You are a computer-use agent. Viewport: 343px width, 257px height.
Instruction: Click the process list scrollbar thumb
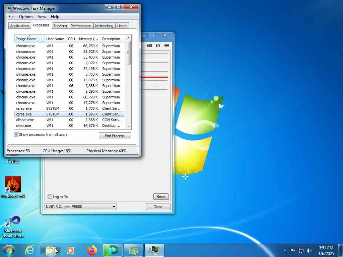tap(128, 53)
